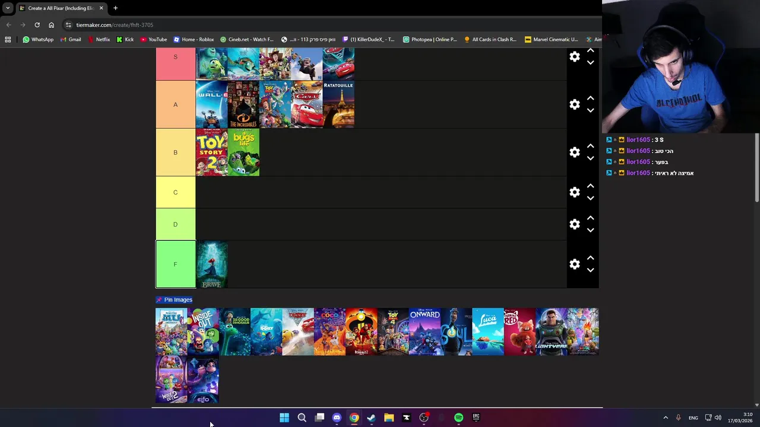Open the Netflix bookmark
This screenshot has width=760, height=427.
pos(99,40)
